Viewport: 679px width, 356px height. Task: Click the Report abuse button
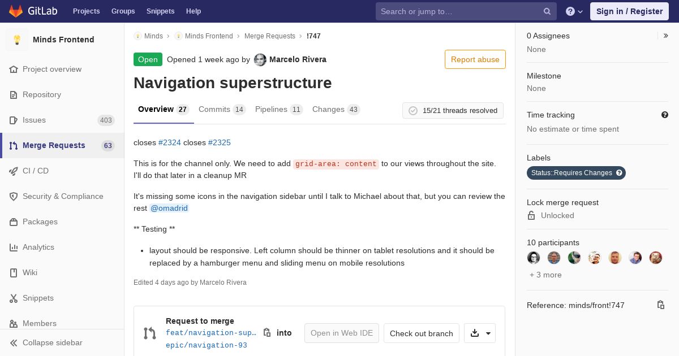coord(475,59)
